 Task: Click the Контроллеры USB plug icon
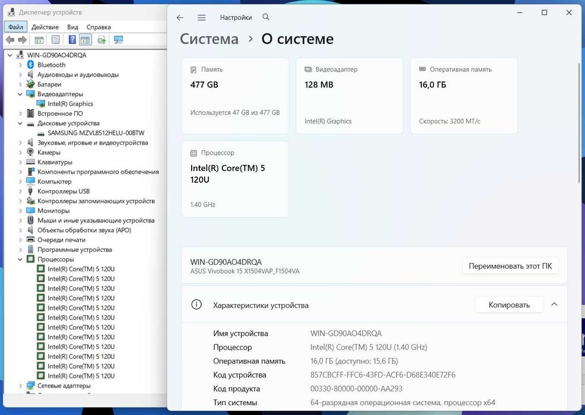[31, 191]
